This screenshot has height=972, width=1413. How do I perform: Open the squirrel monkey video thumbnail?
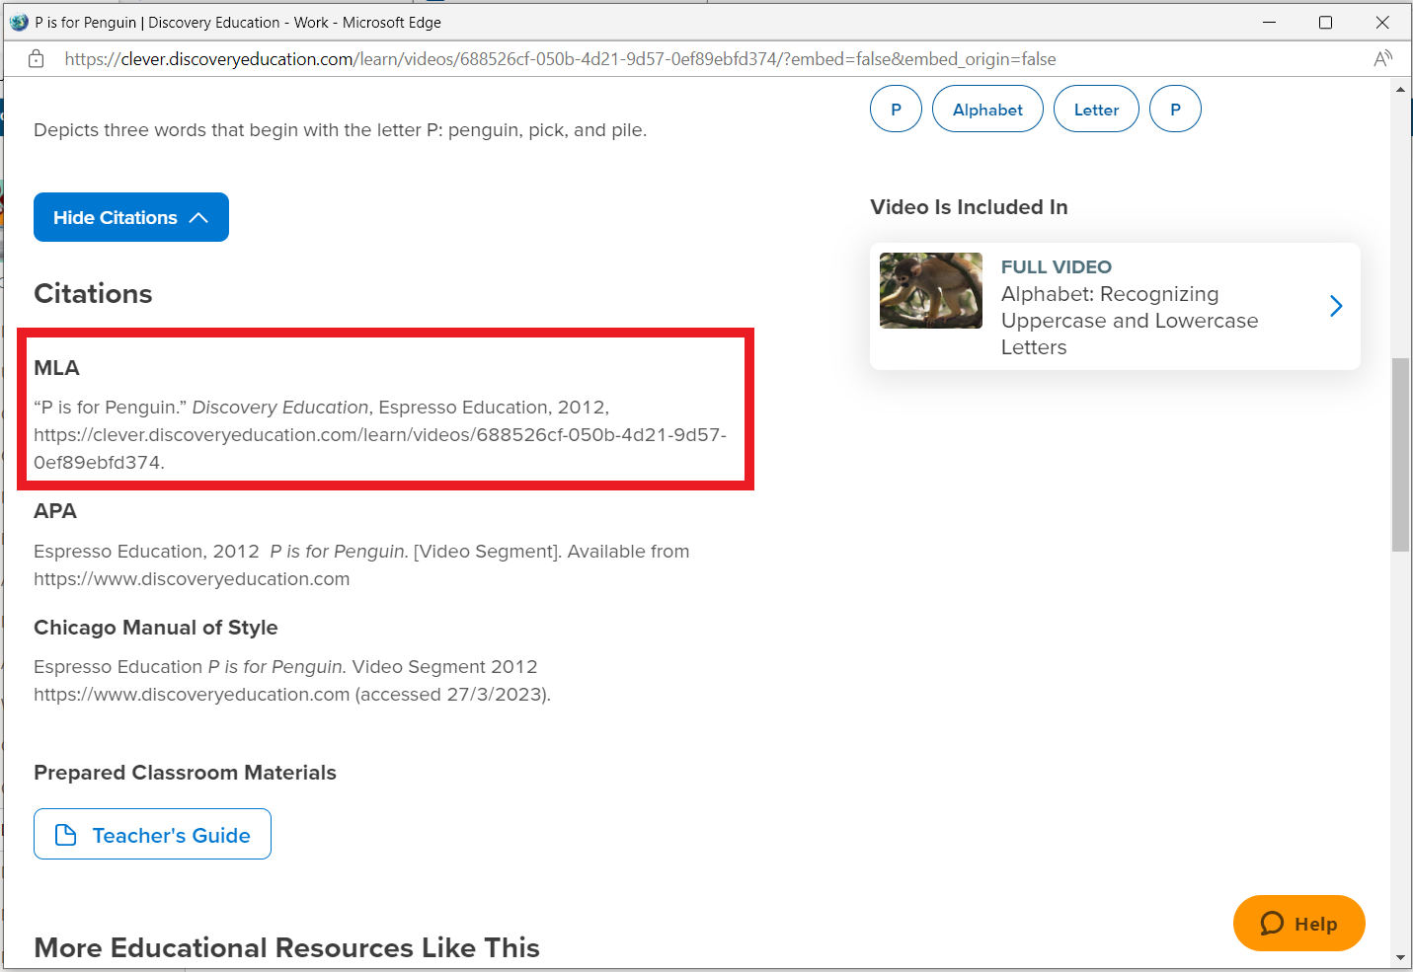coord(931,290)
